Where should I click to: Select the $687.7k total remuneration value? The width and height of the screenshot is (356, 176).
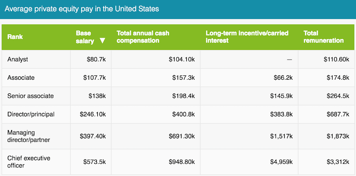pos(338,114)
